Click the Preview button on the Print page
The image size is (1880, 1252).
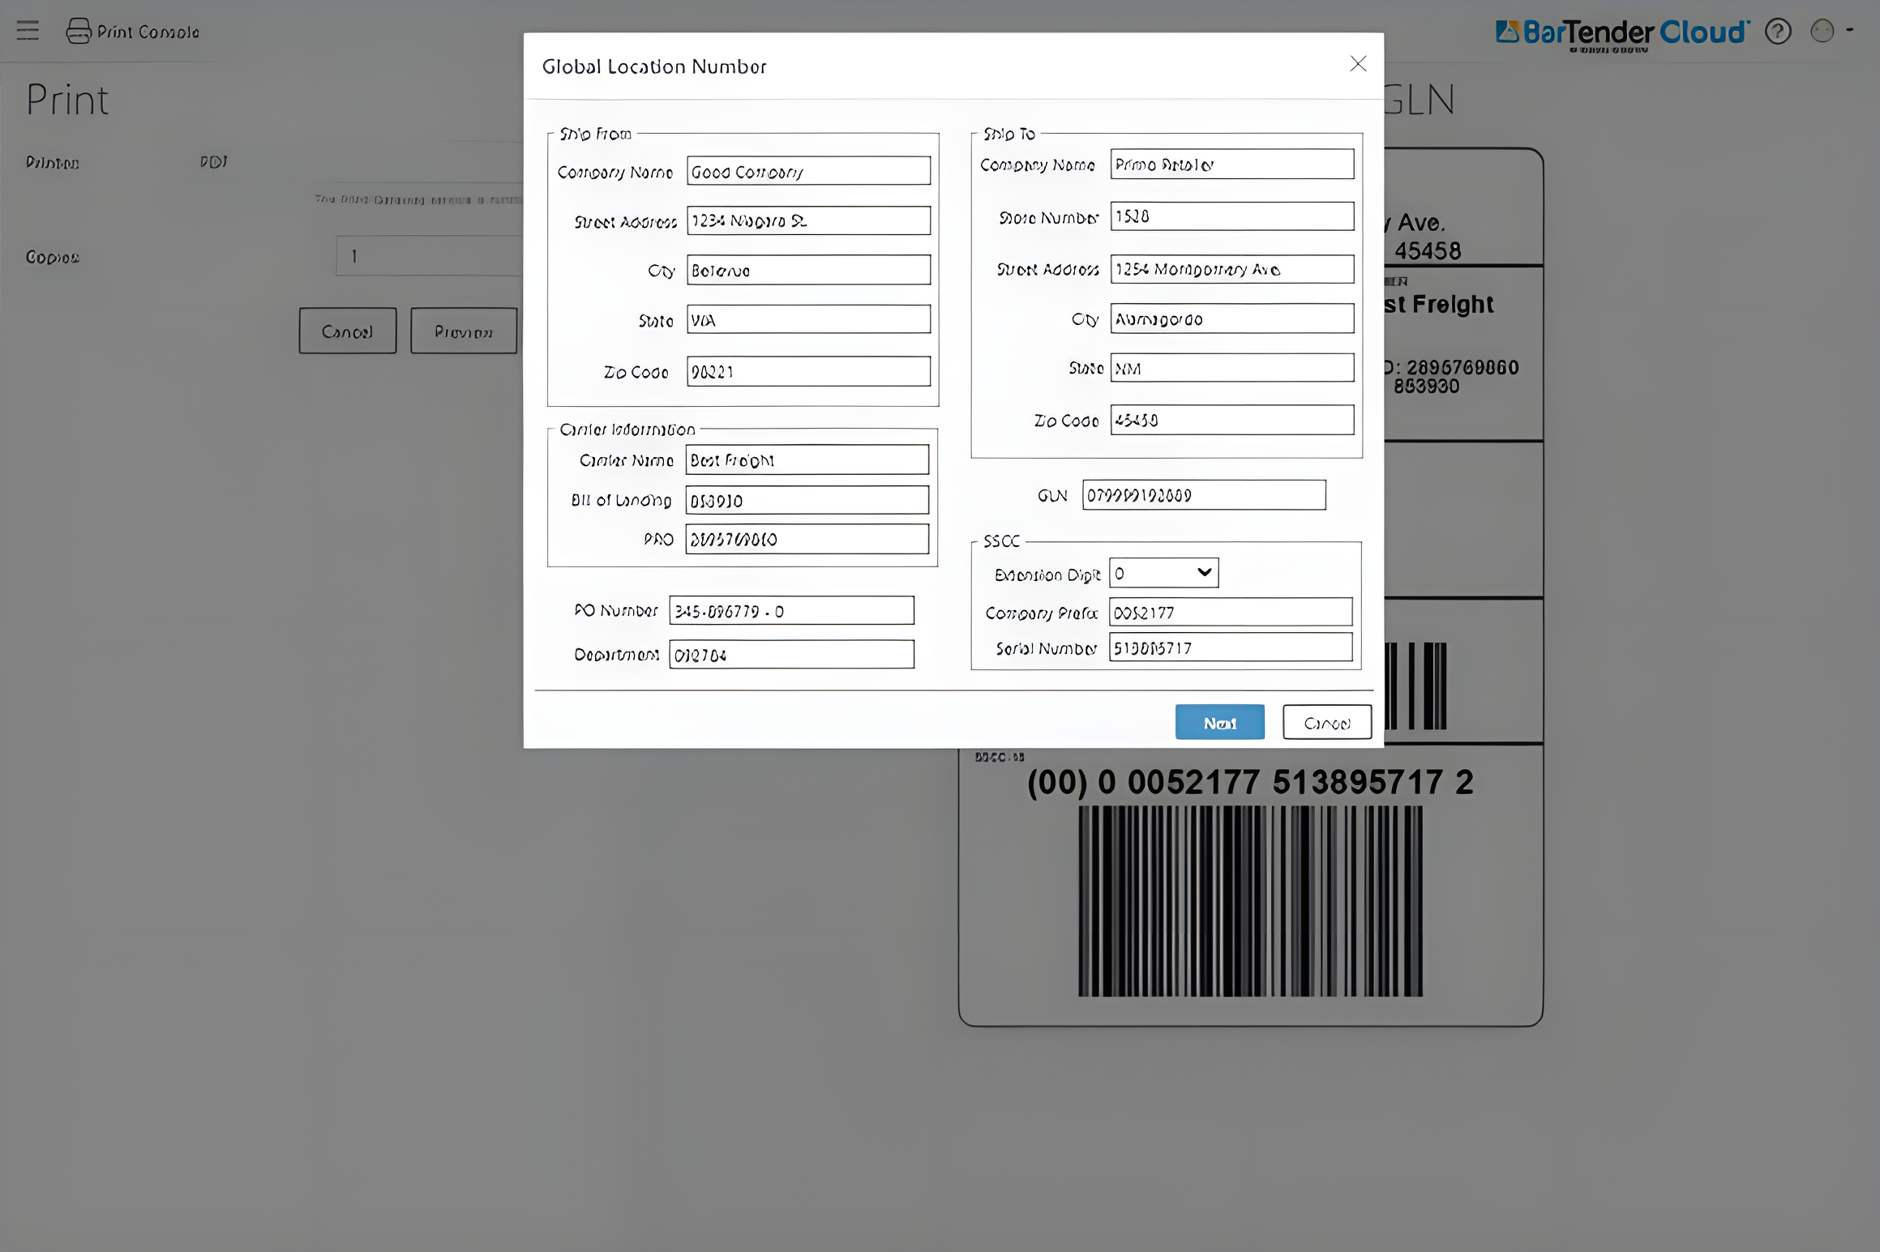point(464,331)
